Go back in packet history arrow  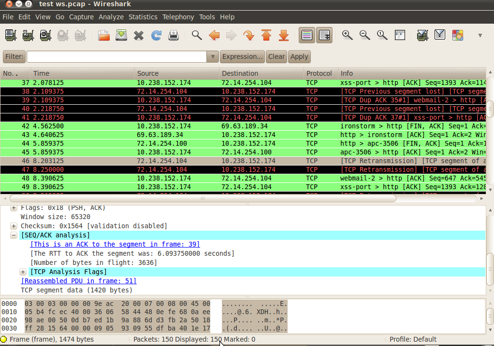[214, 35]
